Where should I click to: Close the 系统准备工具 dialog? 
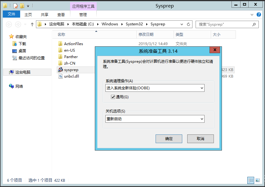point(215,50)
